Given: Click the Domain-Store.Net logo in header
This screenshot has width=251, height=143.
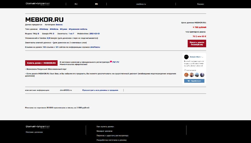Looking at the screenshot, I should [x=38, y=4].
